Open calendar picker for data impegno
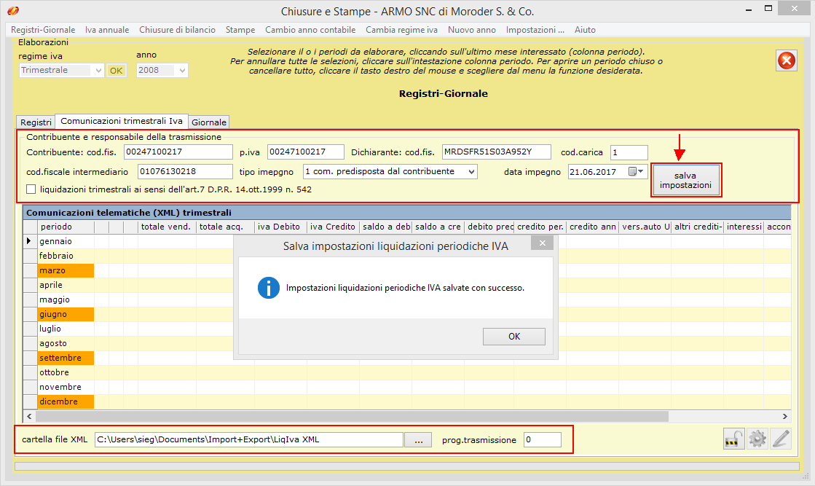 [637, 172]
